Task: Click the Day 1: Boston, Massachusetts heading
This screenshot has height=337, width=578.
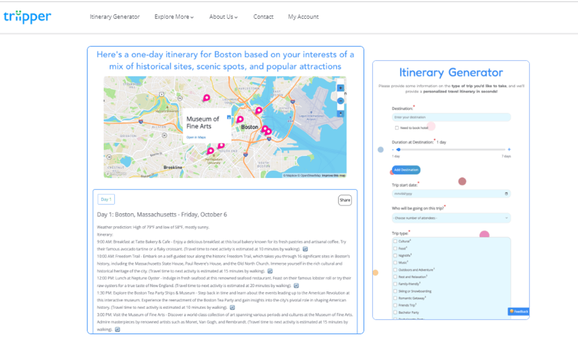Action: tap(162, 215)
